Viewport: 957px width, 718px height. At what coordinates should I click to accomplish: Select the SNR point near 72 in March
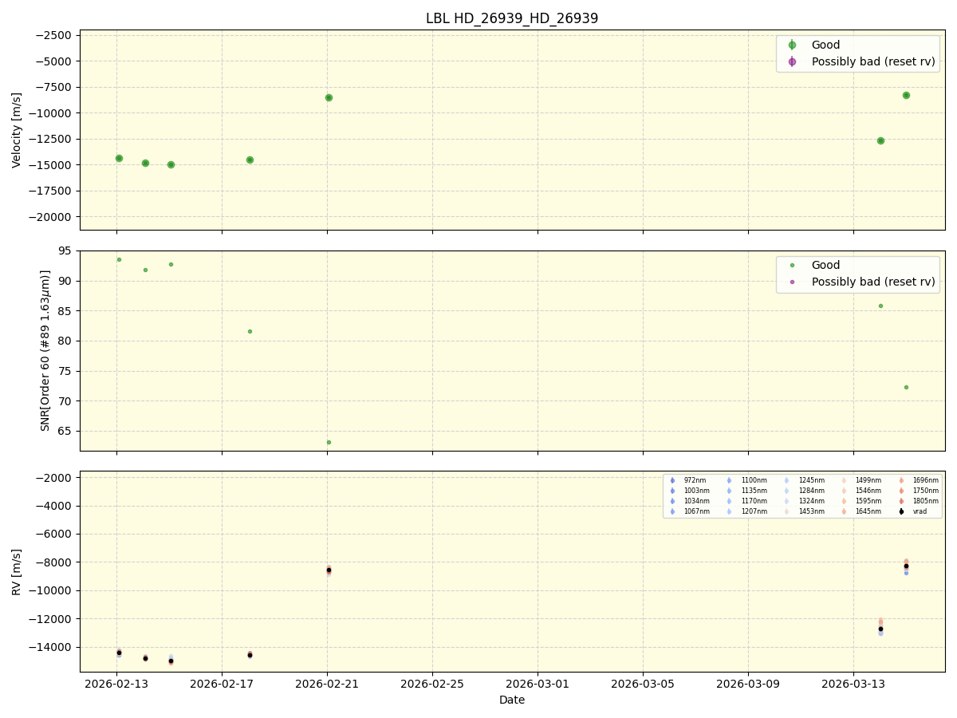click(906, 387)
